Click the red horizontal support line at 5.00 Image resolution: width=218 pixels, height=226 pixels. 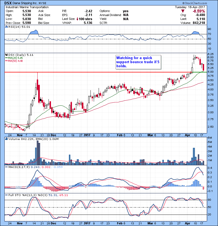tap(98, 72)
